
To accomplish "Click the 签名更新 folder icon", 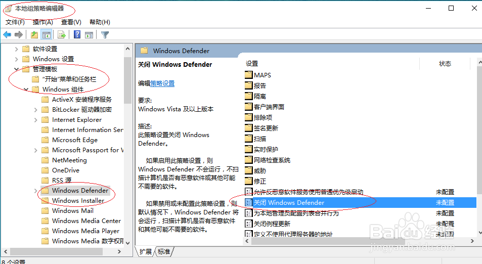I will (249, 128).
